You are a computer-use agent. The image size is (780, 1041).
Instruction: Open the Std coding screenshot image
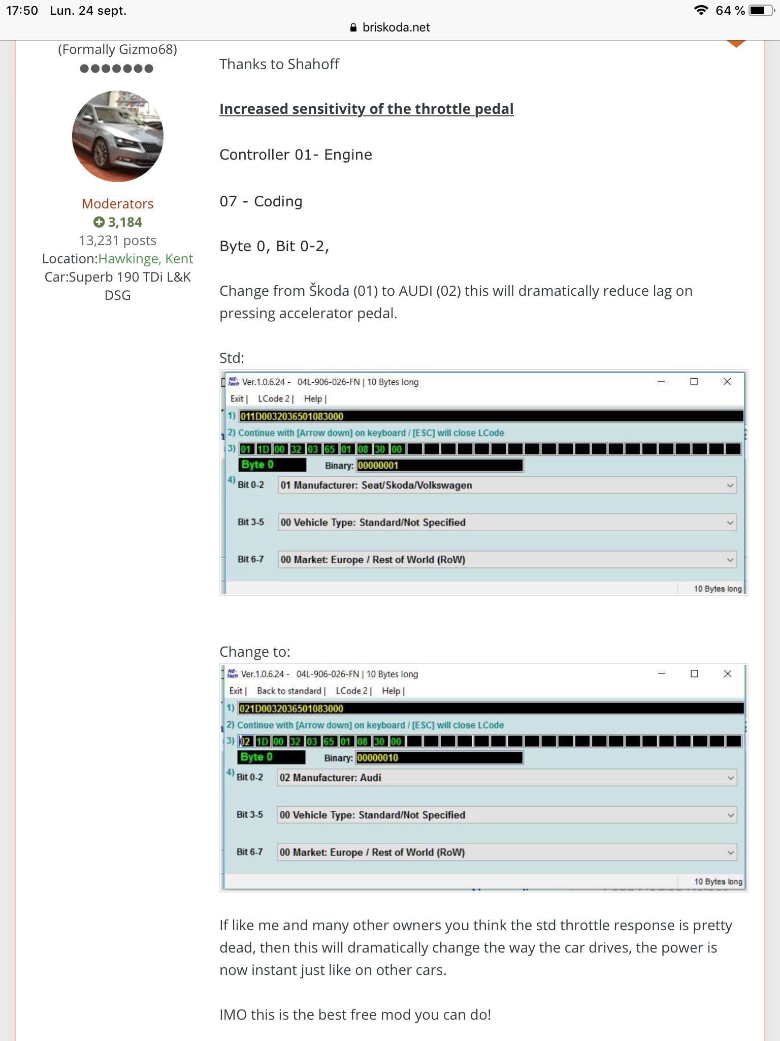tap(483, 482)
